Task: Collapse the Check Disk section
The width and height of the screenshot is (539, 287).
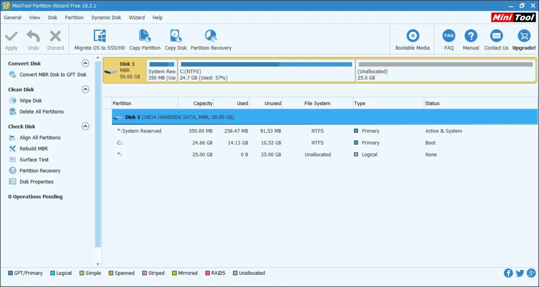Action: 85,126
